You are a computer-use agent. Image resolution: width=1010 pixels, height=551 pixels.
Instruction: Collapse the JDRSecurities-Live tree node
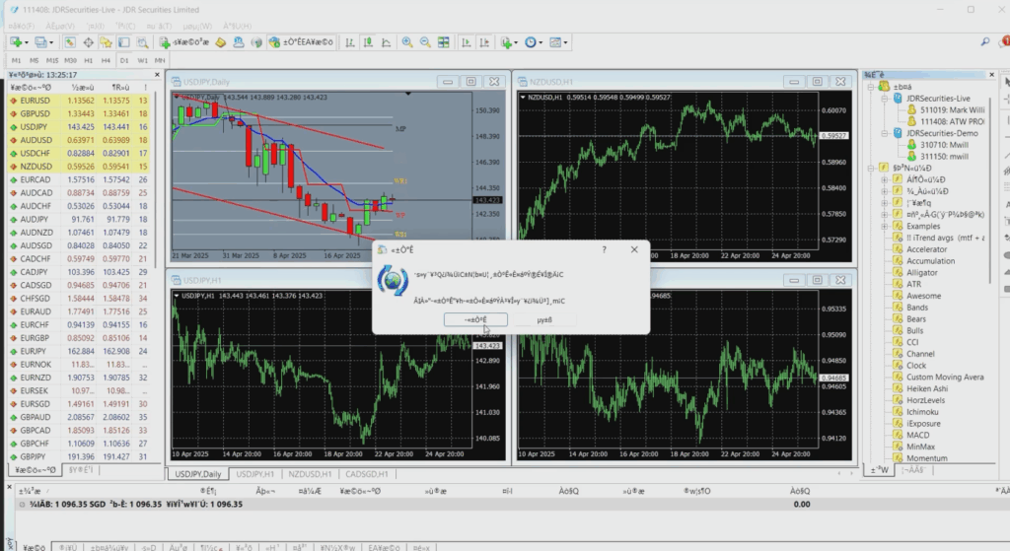coord(885,99)
